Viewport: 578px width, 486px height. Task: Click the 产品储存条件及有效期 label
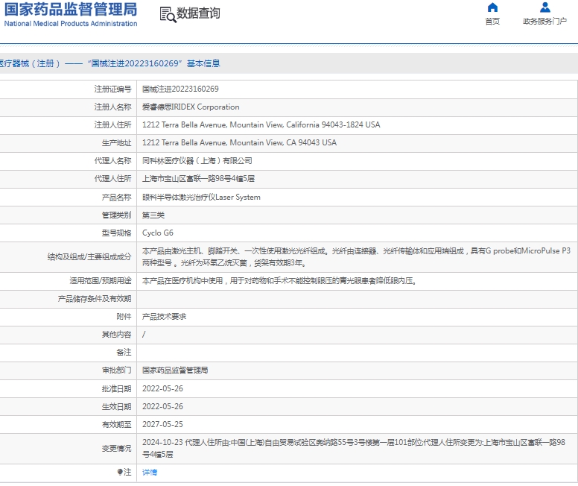(95, 299)
